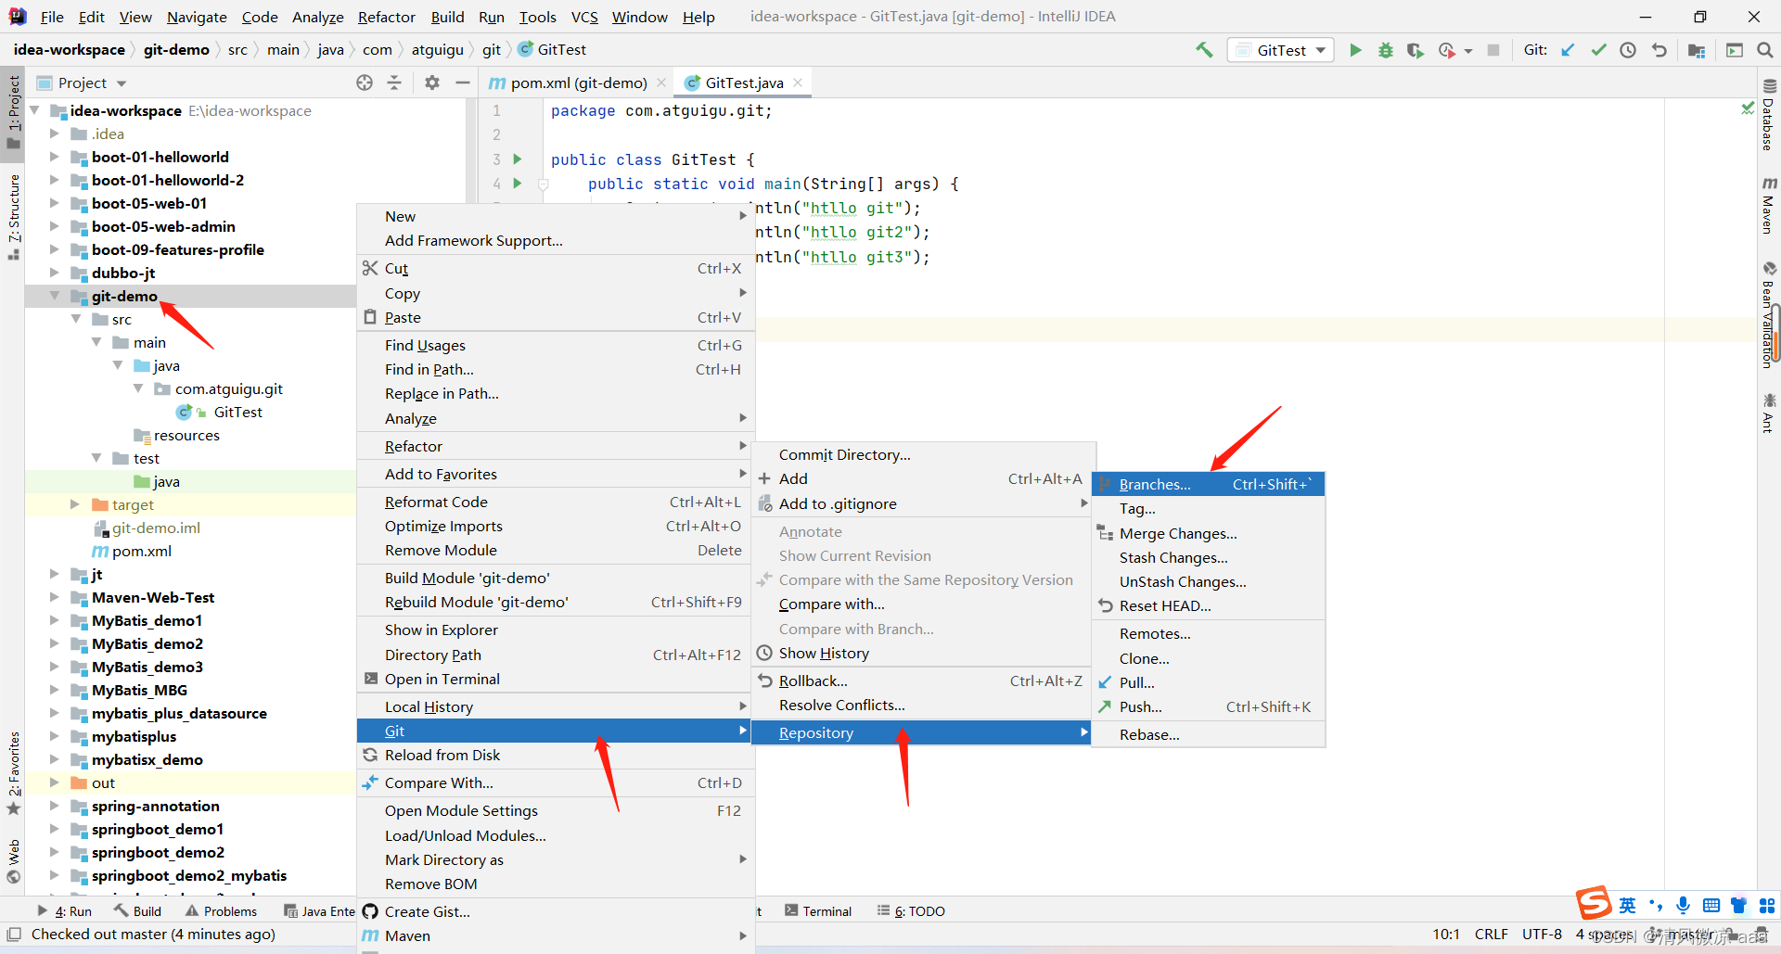Screen dimensions: 1781x954
Task: Click CRLF line separator in status bar
Action: pyautogui.click(x=1492, y=934)
